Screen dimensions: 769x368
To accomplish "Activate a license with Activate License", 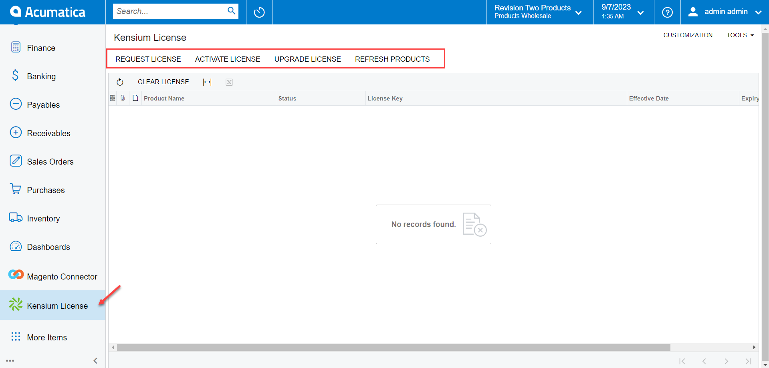I will tap(227, 59).
